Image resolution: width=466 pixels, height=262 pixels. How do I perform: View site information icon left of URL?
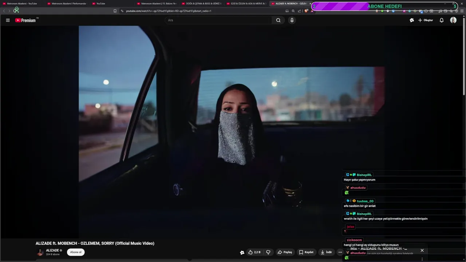(x=122, y=11)
